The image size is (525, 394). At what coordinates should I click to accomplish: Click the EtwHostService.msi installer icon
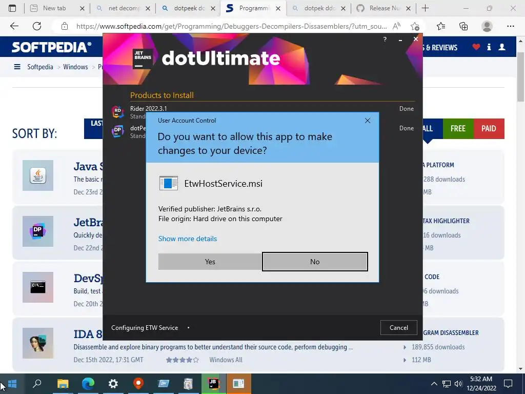click(168, 183)
